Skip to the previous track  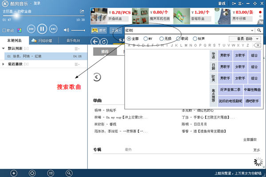(x=31, y=29)
